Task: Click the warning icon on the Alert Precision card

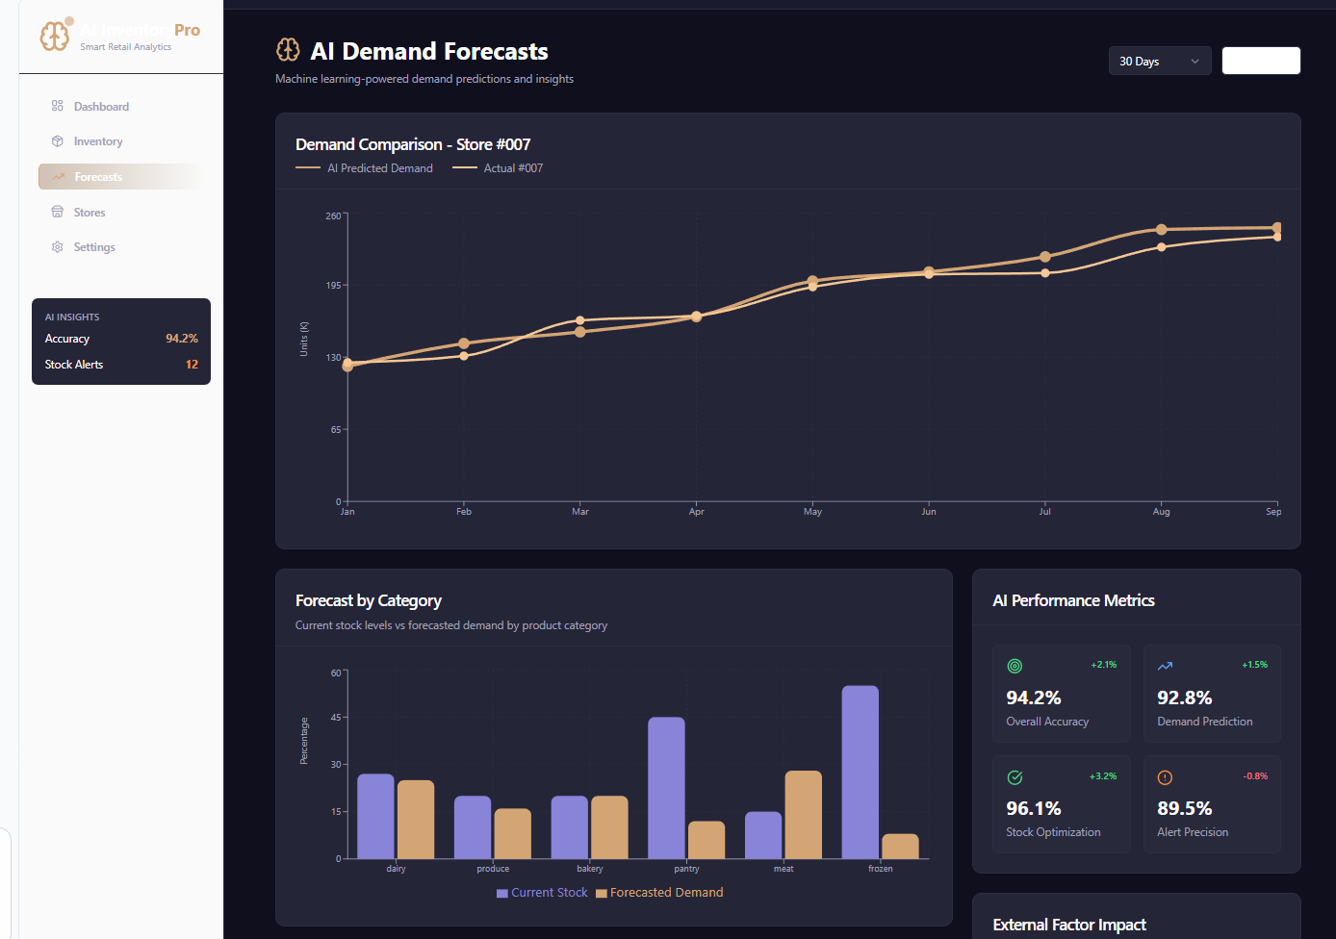Action: 1165,777
